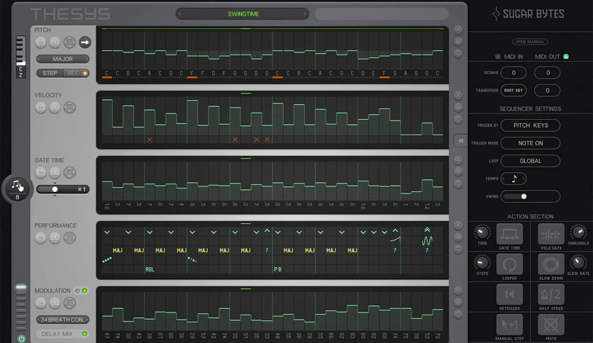
Task: Activate the Velo Gate action button
Action: pos(550,234)
